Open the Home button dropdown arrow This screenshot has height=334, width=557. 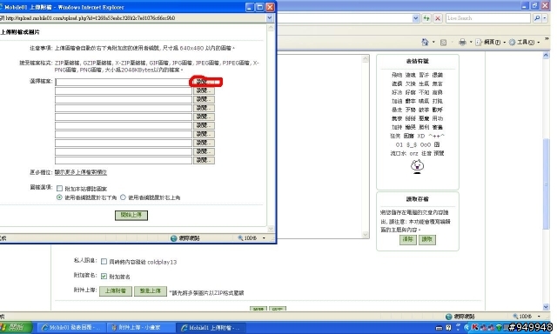433,43
